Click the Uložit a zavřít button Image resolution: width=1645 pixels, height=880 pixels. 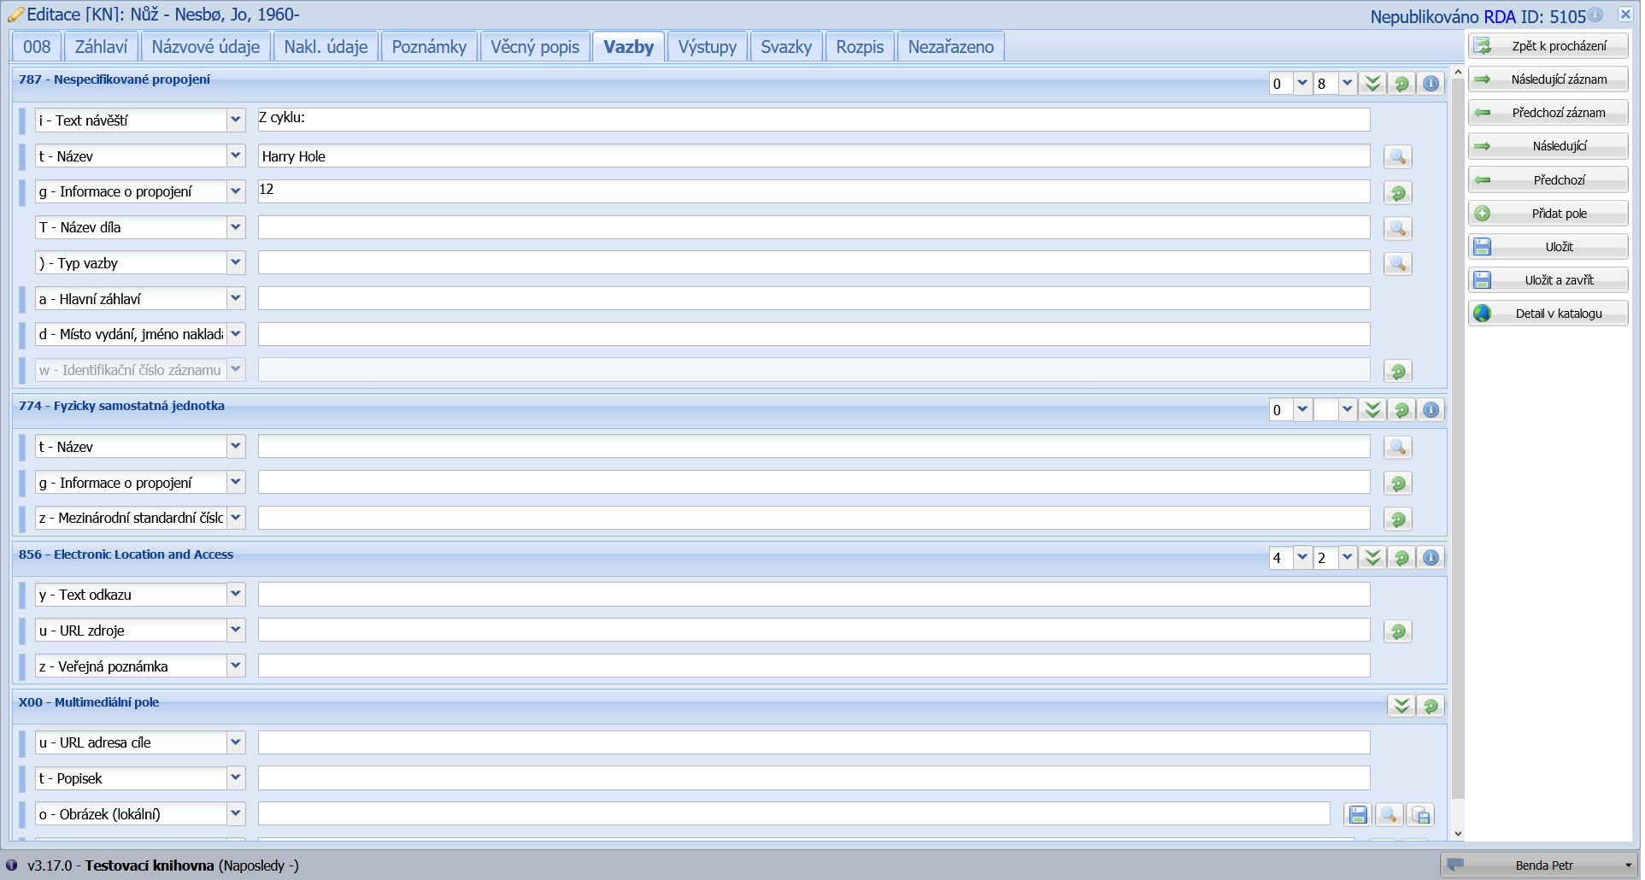1548,280
